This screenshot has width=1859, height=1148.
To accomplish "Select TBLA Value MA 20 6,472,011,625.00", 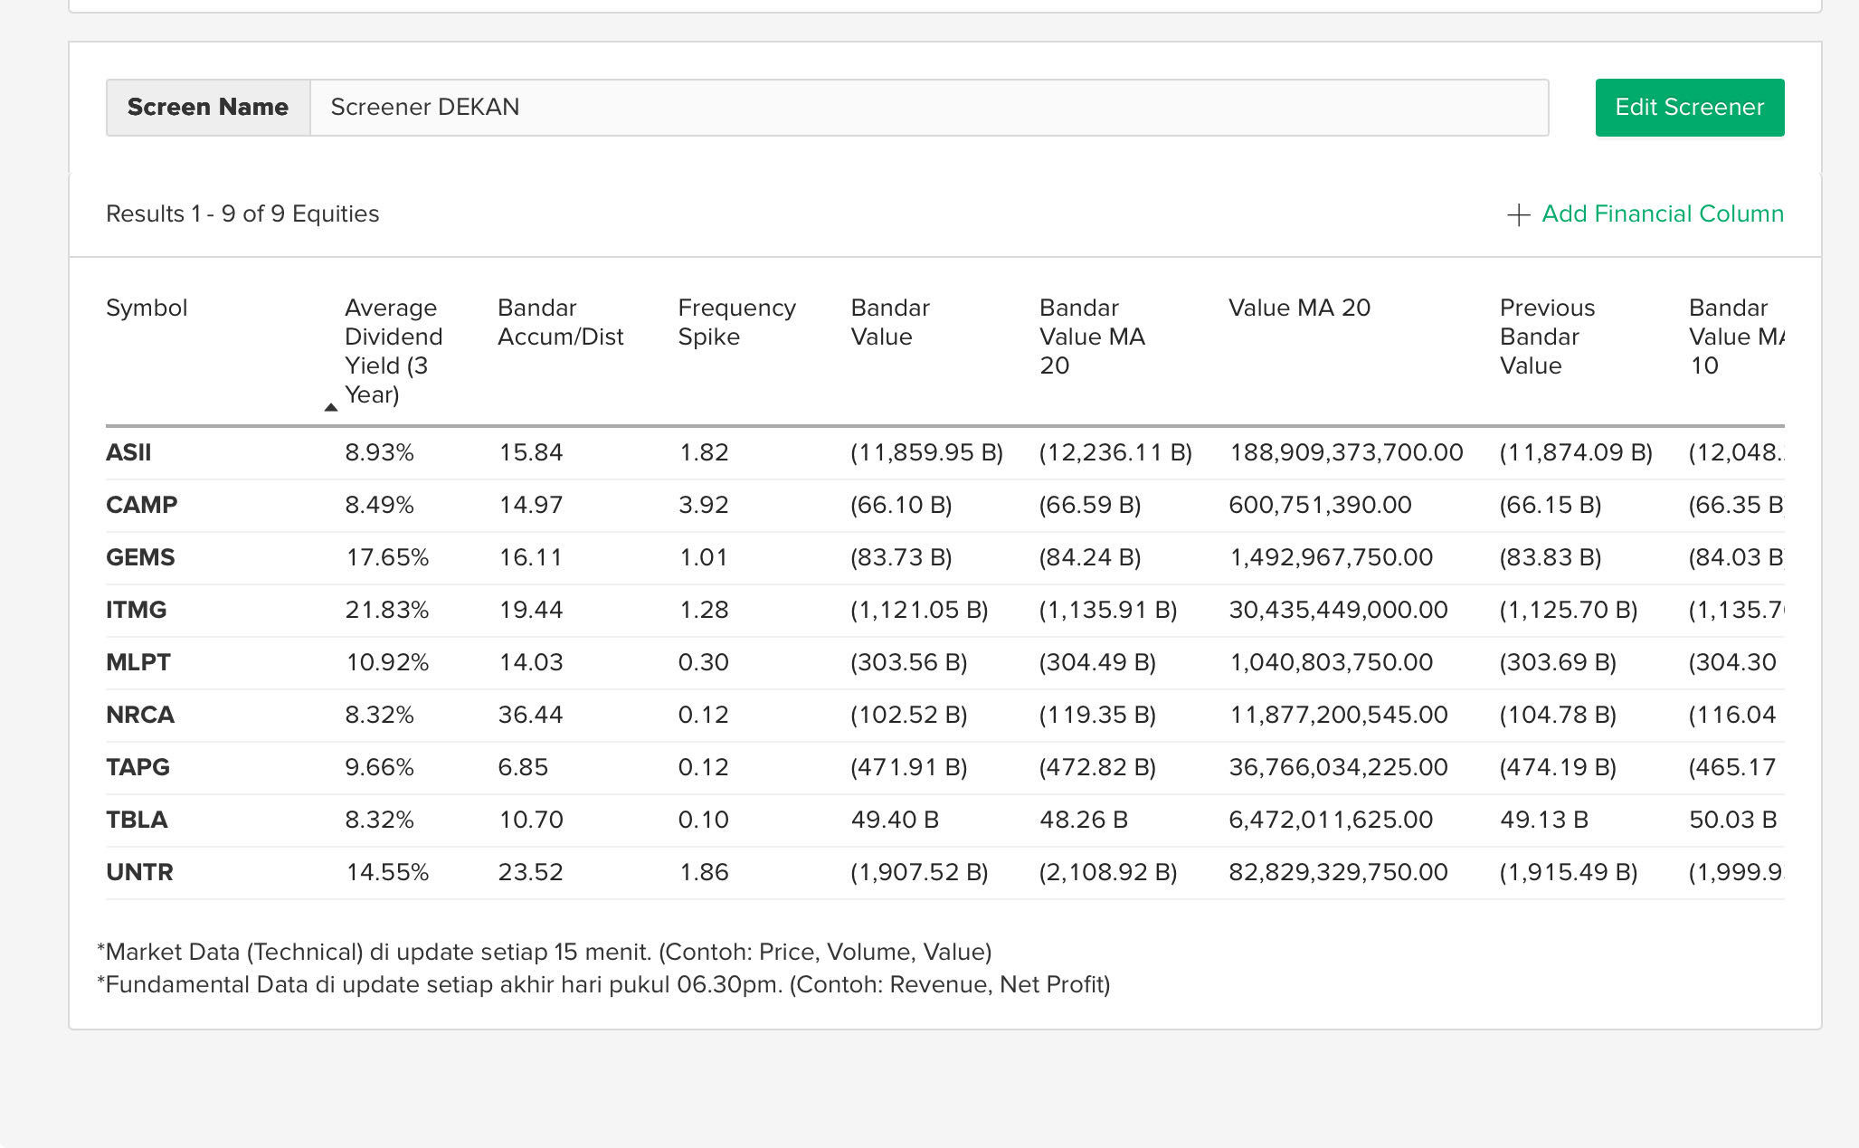I will [1331, 820].
